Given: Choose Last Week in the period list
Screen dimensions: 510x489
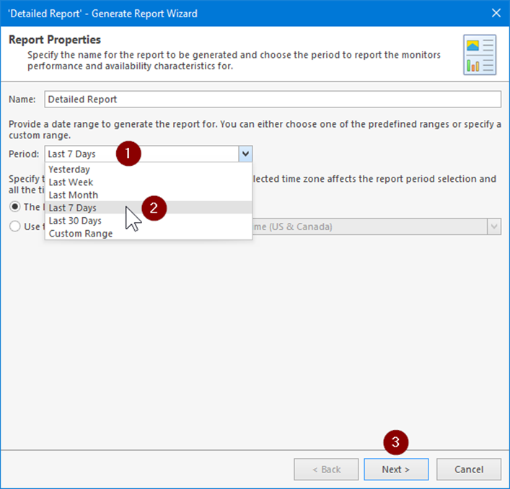Looking at the screenshot, I should click(x=149, y=182).
